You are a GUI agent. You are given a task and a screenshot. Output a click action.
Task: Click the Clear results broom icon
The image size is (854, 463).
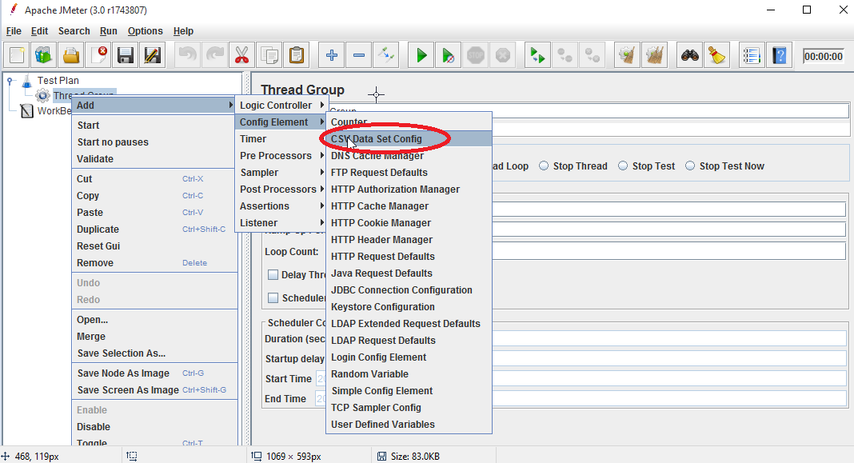[x=627, y=55]
